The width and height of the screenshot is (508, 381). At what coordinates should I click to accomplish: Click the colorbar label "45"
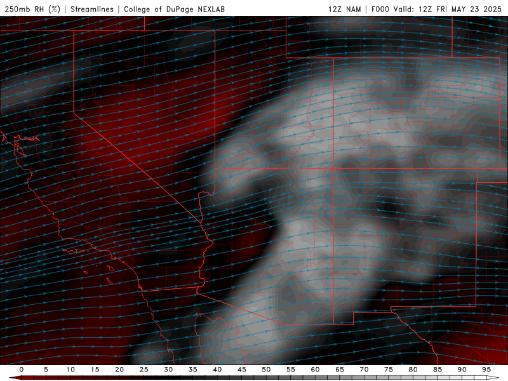click(242, 370)
